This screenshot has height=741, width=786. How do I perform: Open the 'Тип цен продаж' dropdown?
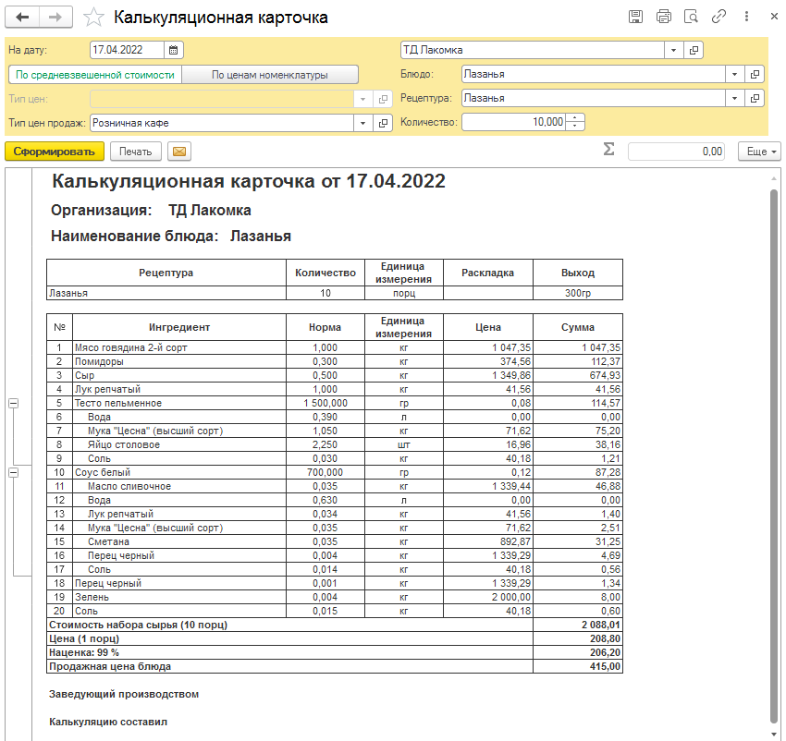[x=362, y=122]
